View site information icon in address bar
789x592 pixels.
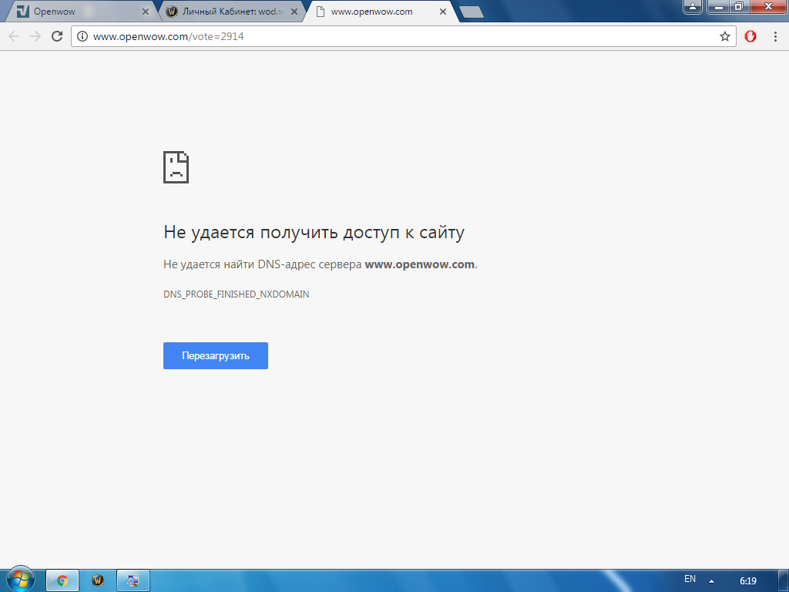[x=83, y=36]
